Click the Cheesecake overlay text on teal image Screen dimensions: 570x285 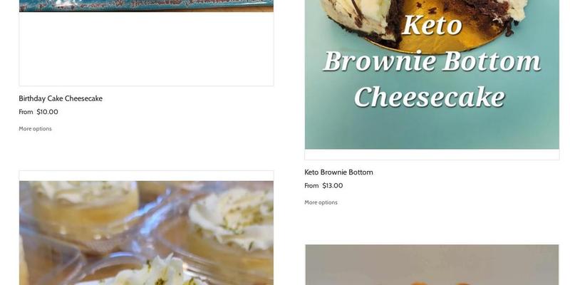(430, 97)
